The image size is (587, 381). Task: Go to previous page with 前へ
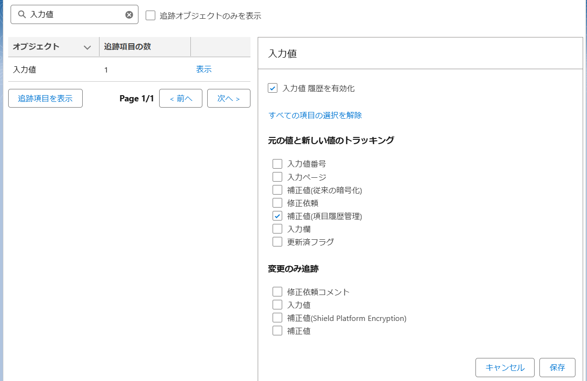(x=180, y=98)
